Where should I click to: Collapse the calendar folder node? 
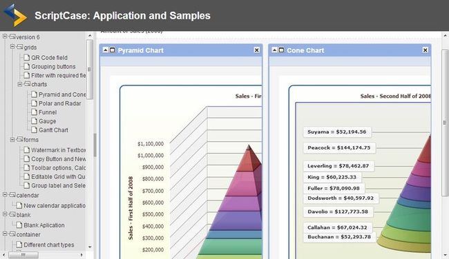(x=5, y=194)
